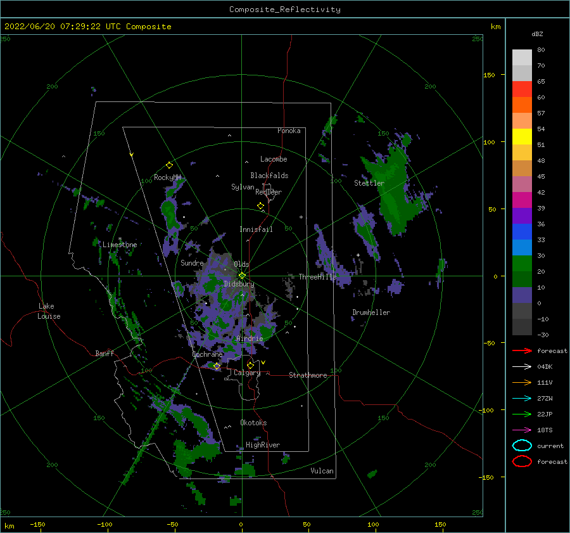Click the Airdrie city label

[x=250, y=338]
